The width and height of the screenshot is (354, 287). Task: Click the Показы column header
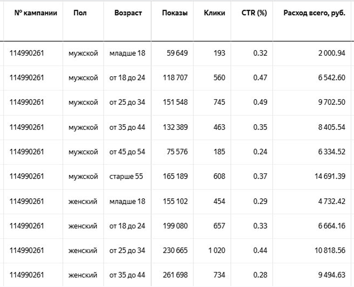pyautogui.click(x=175, y=13)
